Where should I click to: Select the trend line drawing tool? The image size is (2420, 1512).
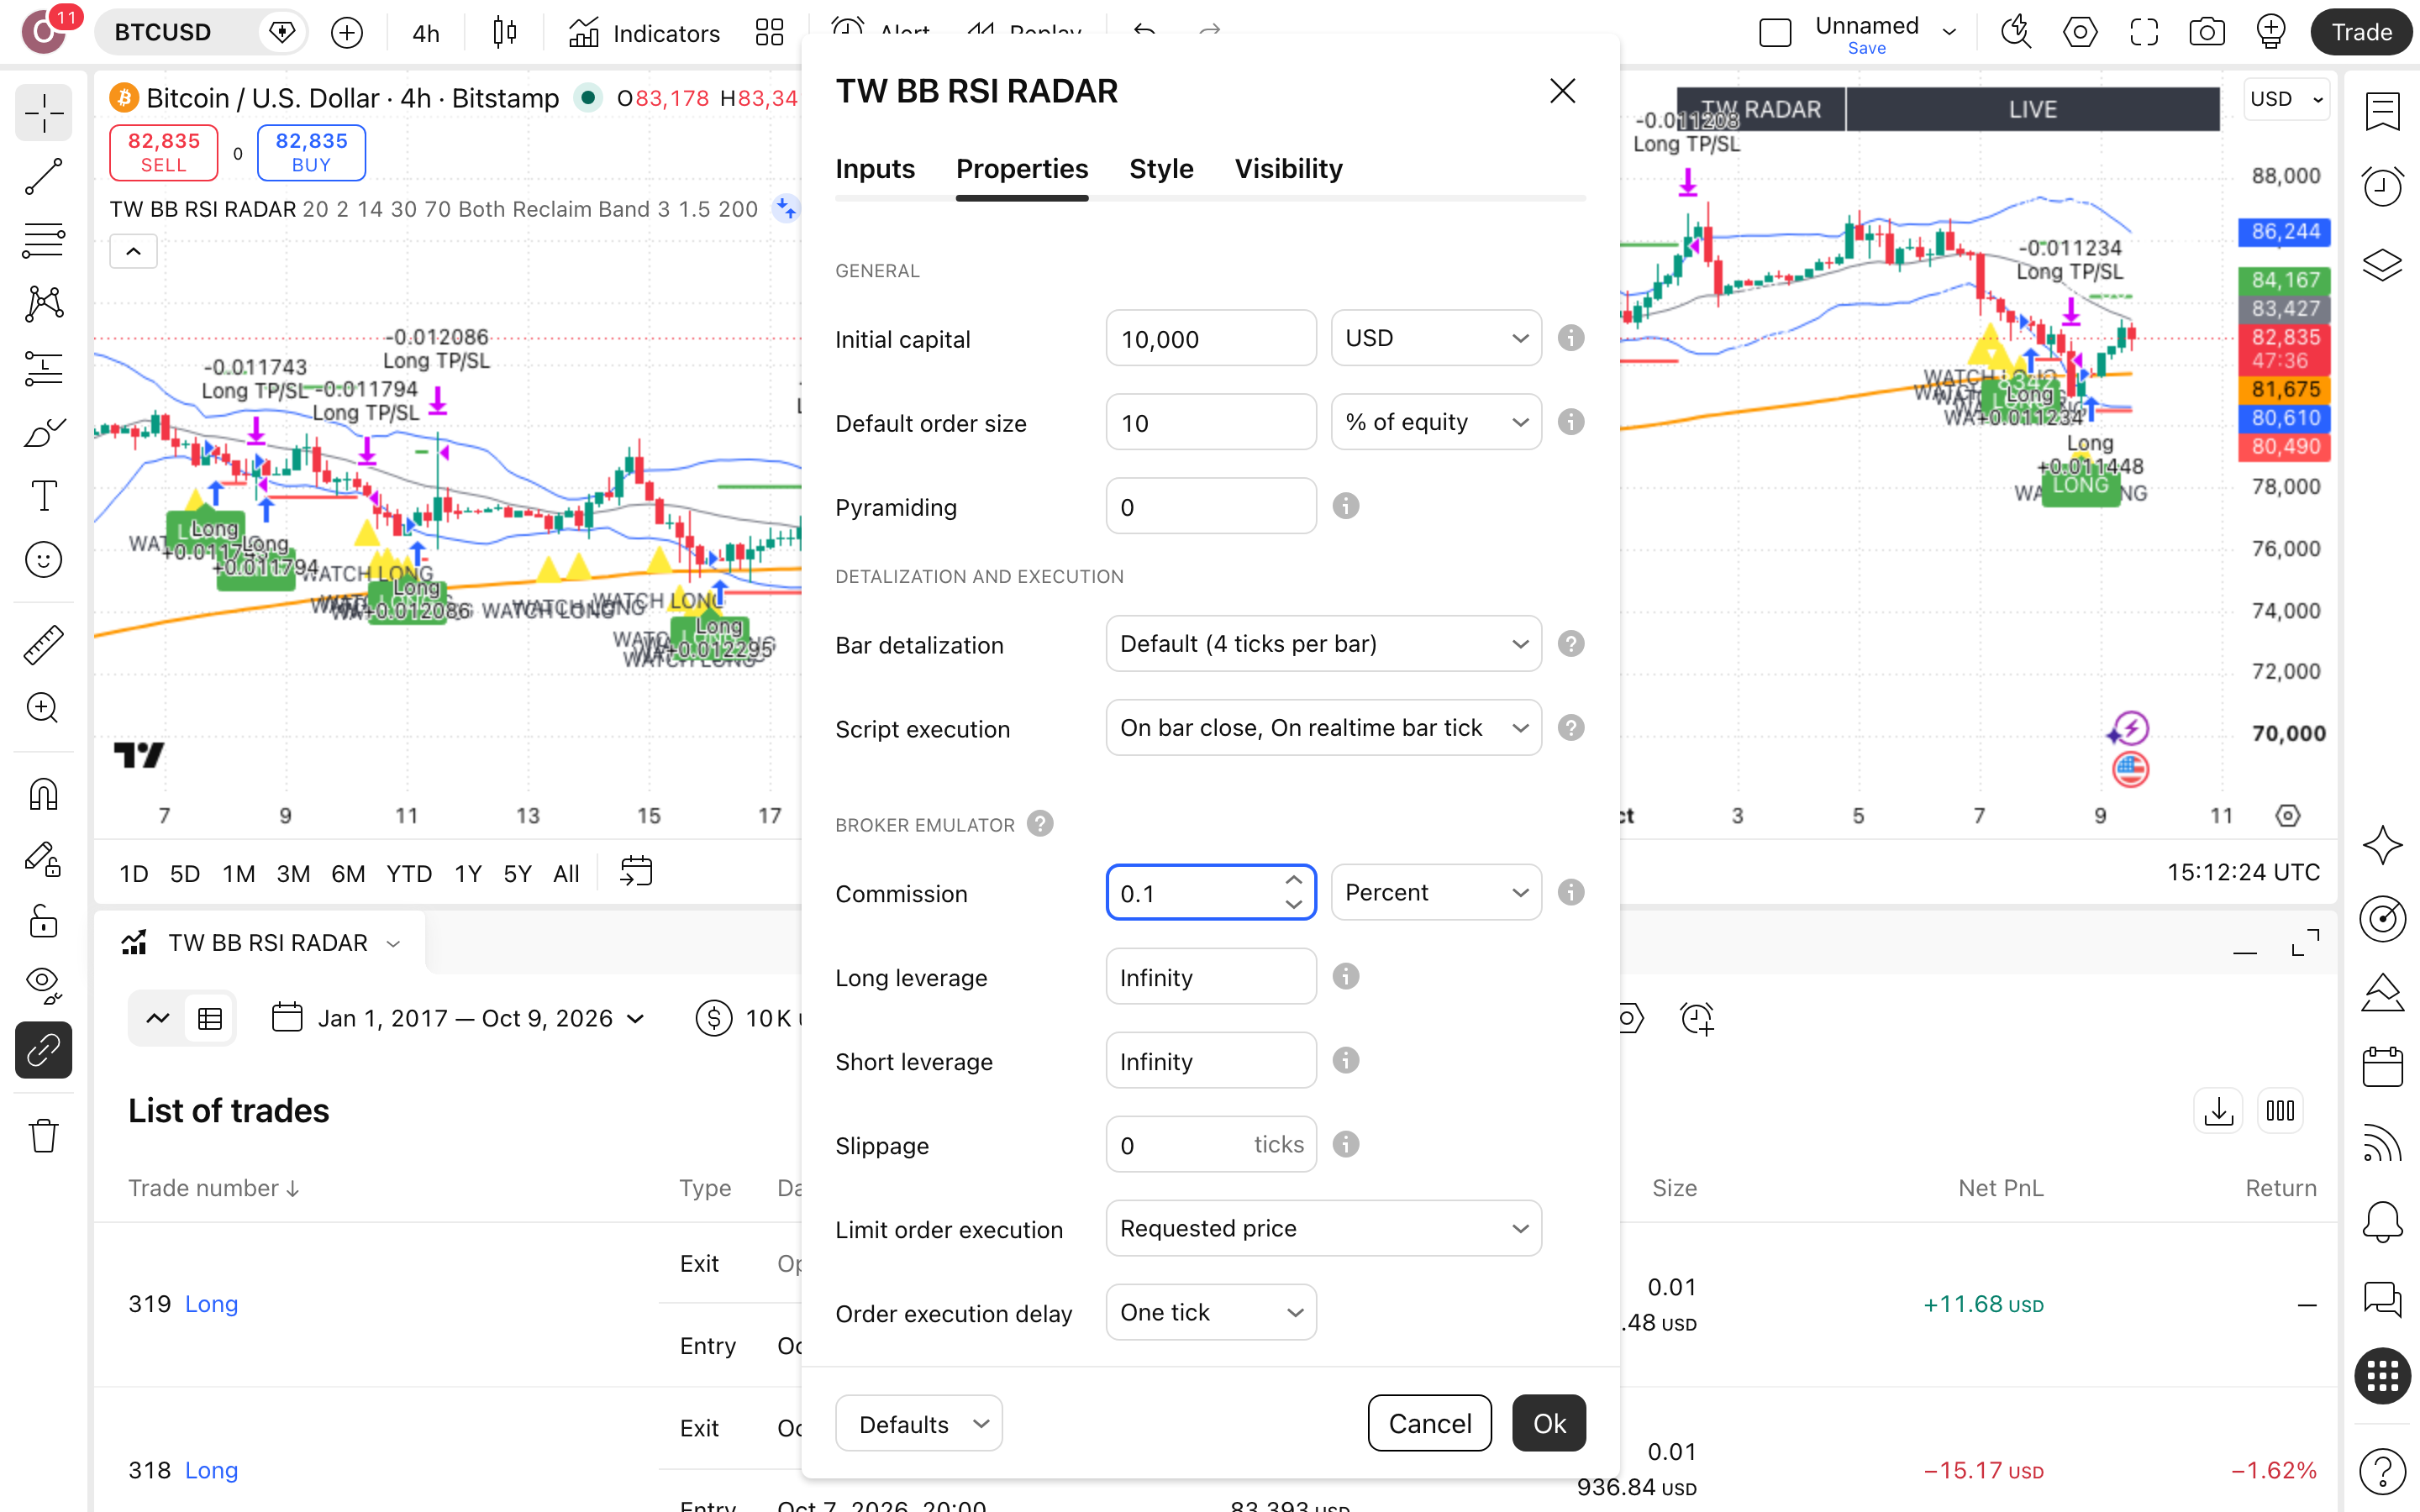(44, 177)
